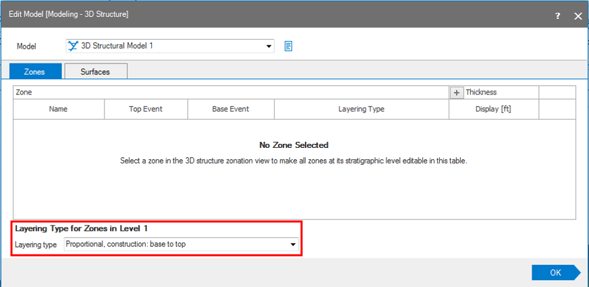Screen dimensions: 589x287
Task: Open Layering type dropdown arrow
Action: click(x=293, y=244)
